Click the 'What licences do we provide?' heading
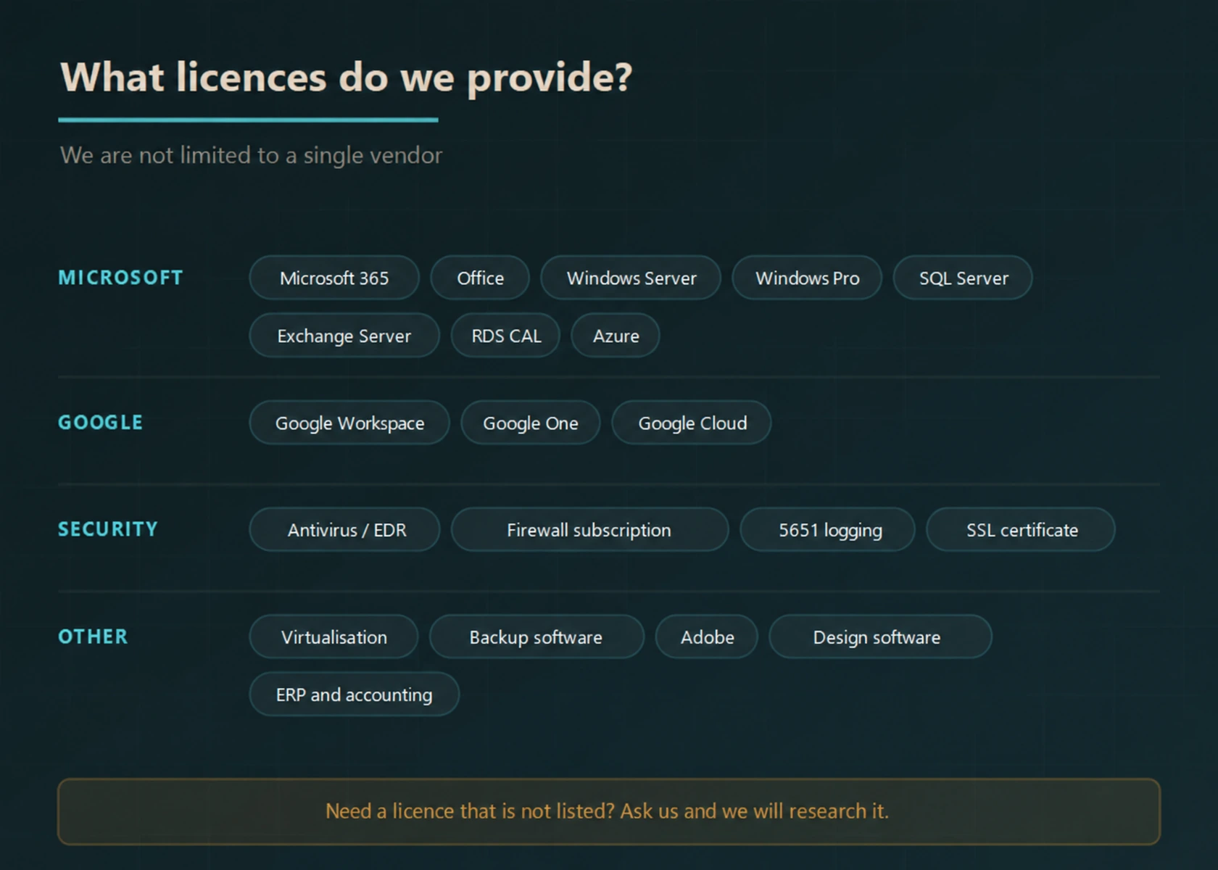Screen dimensions: 1218x870 (x=347, y=78)
